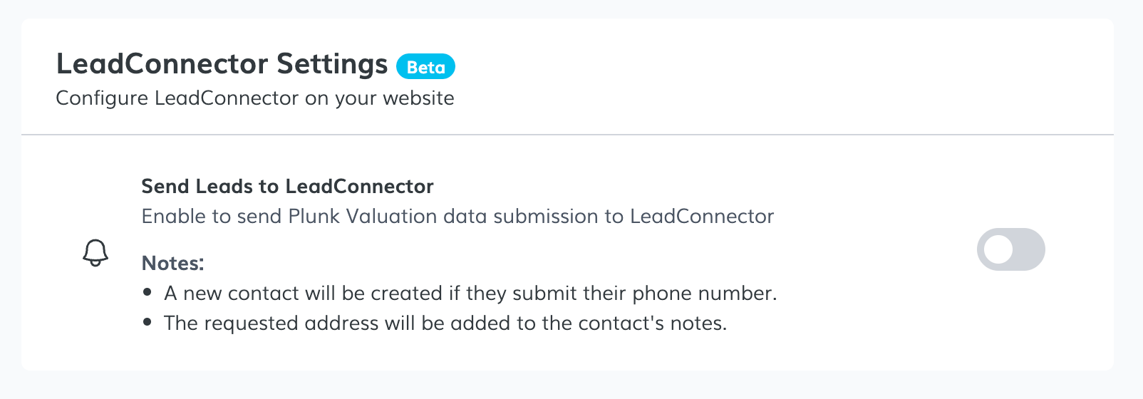
Task: Click the white knob of the toggle switch
Action: pos(998,249)
